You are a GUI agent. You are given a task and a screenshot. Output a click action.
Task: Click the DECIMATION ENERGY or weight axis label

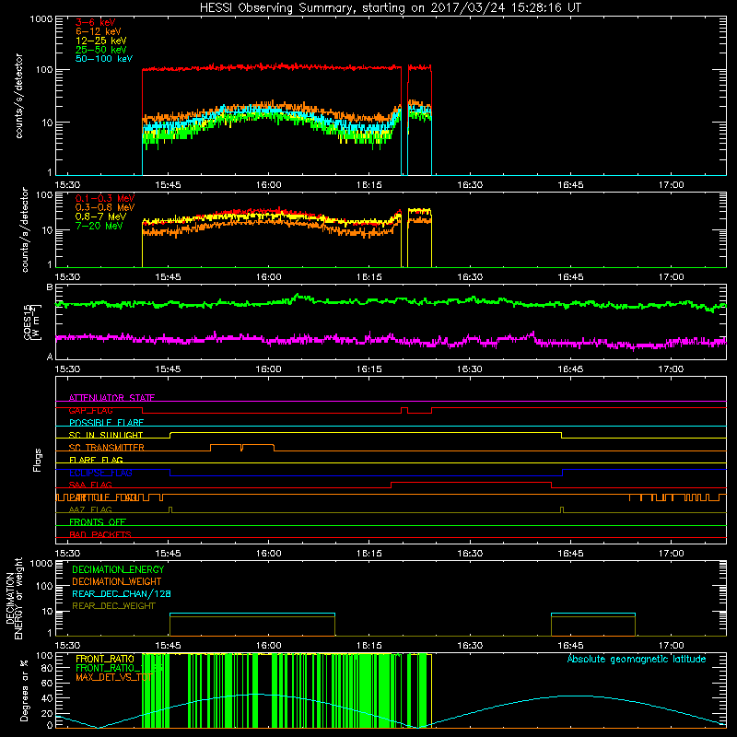[14, 598]
